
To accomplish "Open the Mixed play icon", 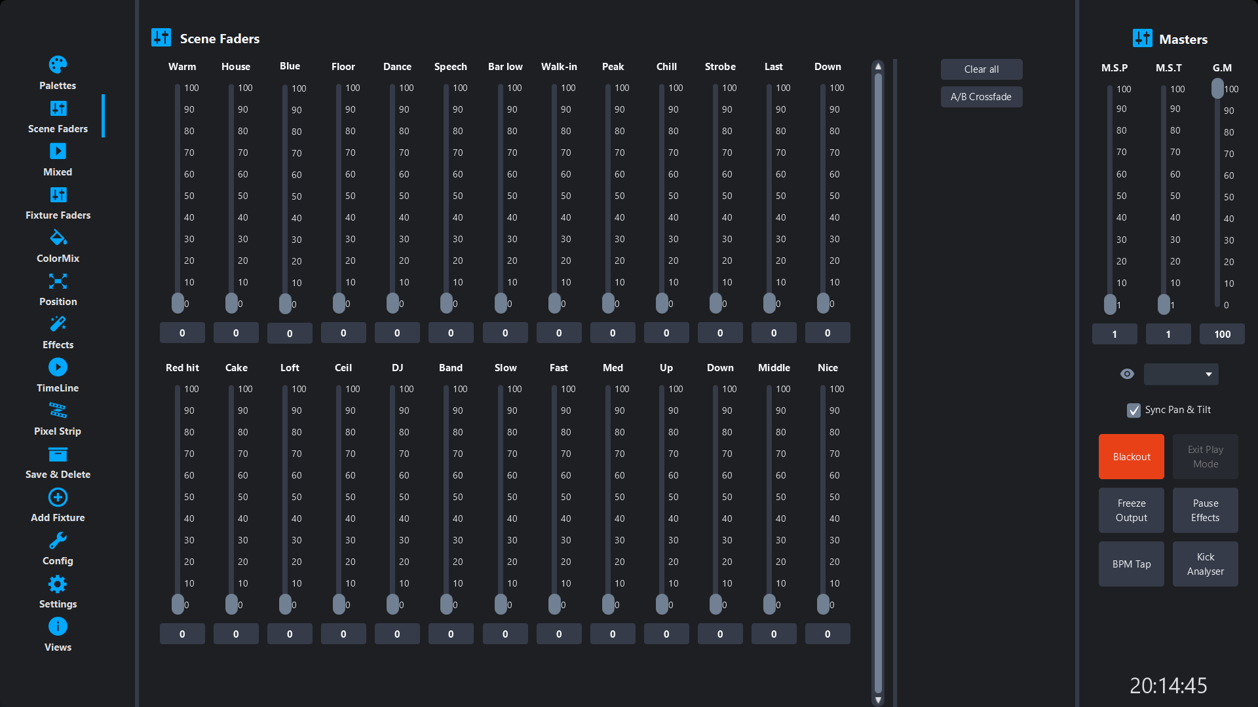I will click(58, 151).
